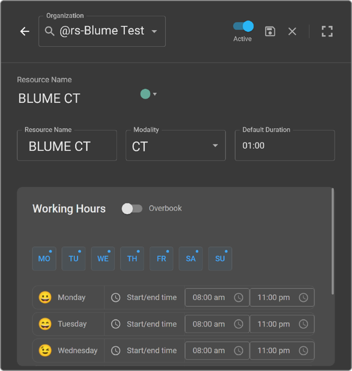Close the resource editor with X

[292, 31]
